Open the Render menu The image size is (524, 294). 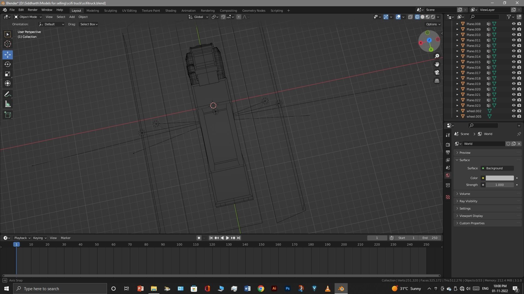click(32, 10)
